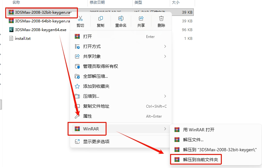Click the 属性 properties entry
Screen dimensions: 262x168
pos(121,116)
